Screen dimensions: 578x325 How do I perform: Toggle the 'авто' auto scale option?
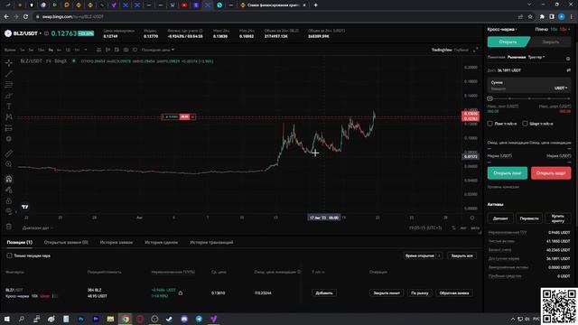point(475,228)
